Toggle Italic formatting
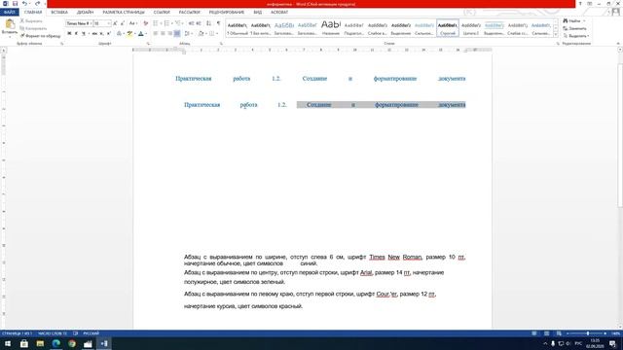Screen dimensions: 623x350 pyautogui.click(x=76, y=33)
